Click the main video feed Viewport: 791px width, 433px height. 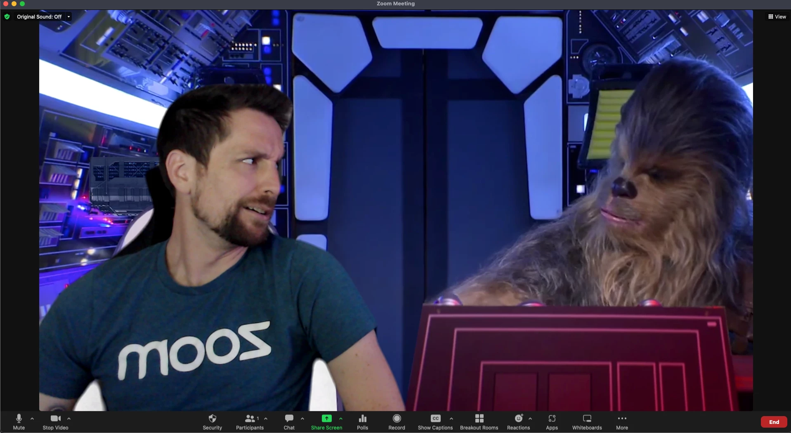point(396,210)
